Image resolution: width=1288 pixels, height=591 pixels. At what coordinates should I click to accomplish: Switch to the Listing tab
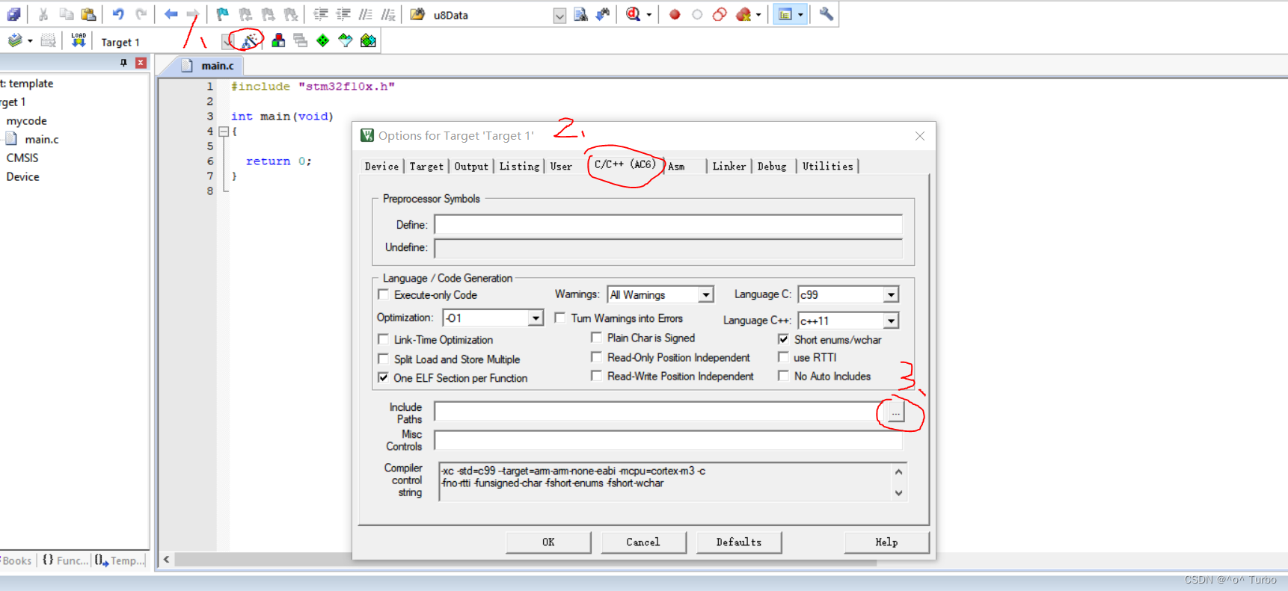tap(519, 166)
